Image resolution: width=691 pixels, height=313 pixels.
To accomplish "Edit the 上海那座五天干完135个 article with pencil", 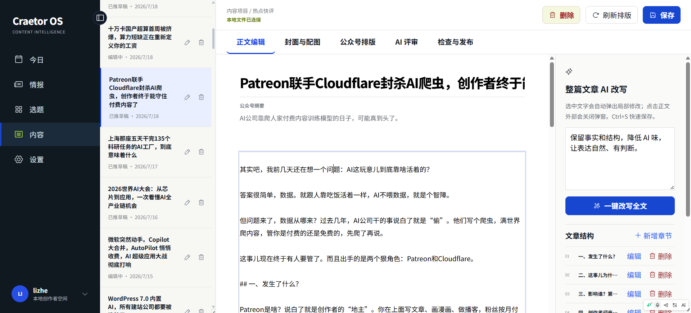I will point(187,152).
